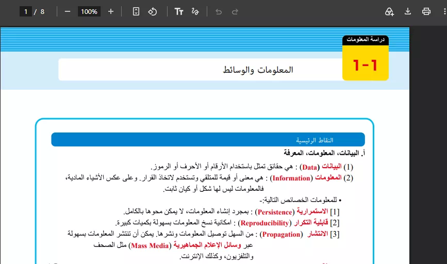The image size is (447, 264).
Task: Click the total page count 8
Action: [42, 12]
